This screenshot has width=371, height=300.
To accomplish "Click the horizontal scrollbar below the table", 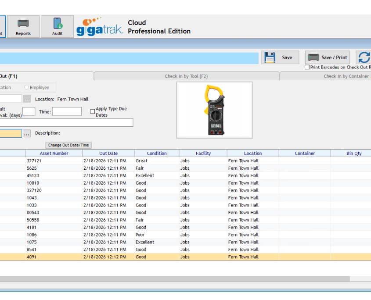I will pos(175,279).
